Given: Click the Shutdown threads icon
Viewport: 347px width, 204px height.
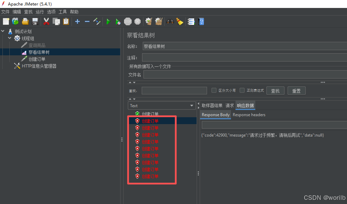Looking at the screenshot, I should [138, 21].
